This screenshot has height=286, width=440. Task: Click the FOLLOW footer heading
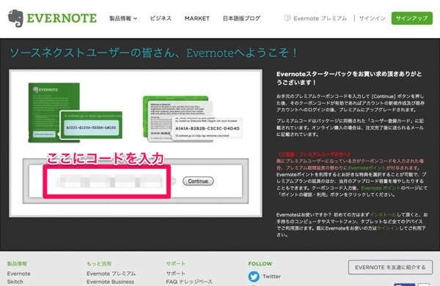[260, 263]
